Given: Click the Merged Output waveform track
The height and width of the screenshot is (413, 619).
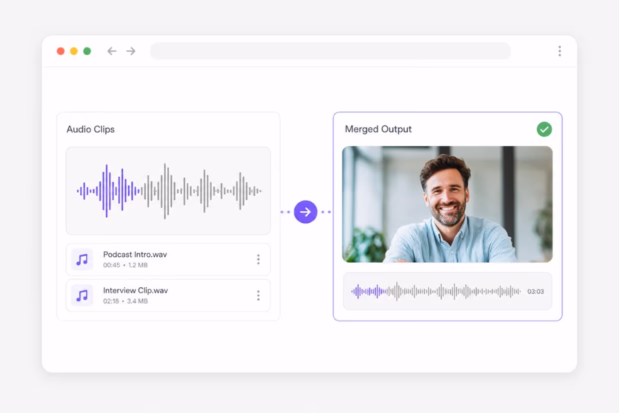Looking at the screenshot, I should pyautogui.click(x=448, y=291).
